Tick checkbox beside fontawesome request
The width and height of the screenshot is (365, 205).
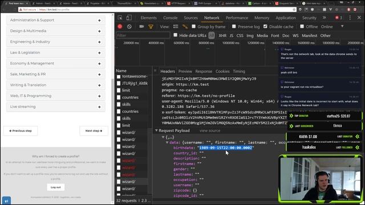coord(119,76)
